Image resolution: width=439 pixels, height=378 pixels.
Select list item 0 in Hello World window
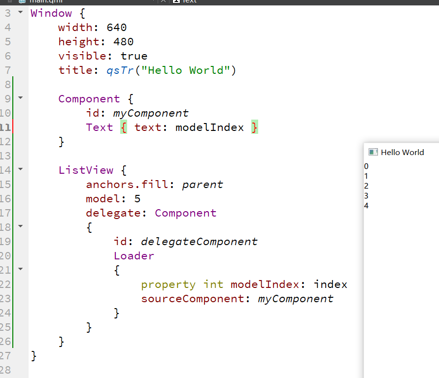366,166
